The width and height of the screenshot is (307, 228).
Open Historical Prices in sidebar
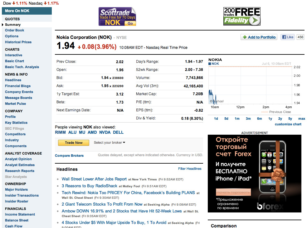pos(18,42)
